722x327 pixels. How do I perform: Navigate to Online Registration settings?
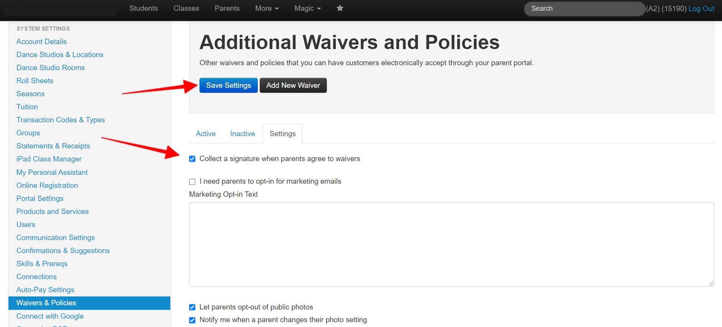(x=47, y=186)
